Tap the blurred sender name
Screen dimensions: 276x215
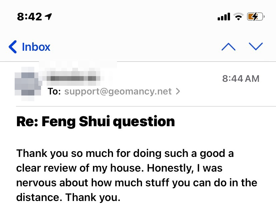pyautogui.click(x=74, y=78)
